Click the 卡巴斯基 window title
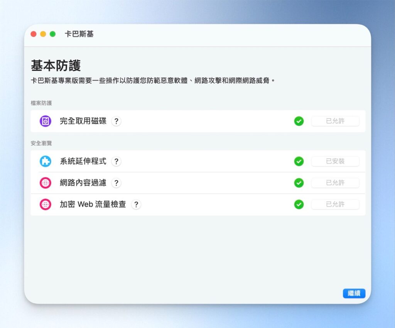The width and height of the screenshot is (395, 328). [79, 34]
